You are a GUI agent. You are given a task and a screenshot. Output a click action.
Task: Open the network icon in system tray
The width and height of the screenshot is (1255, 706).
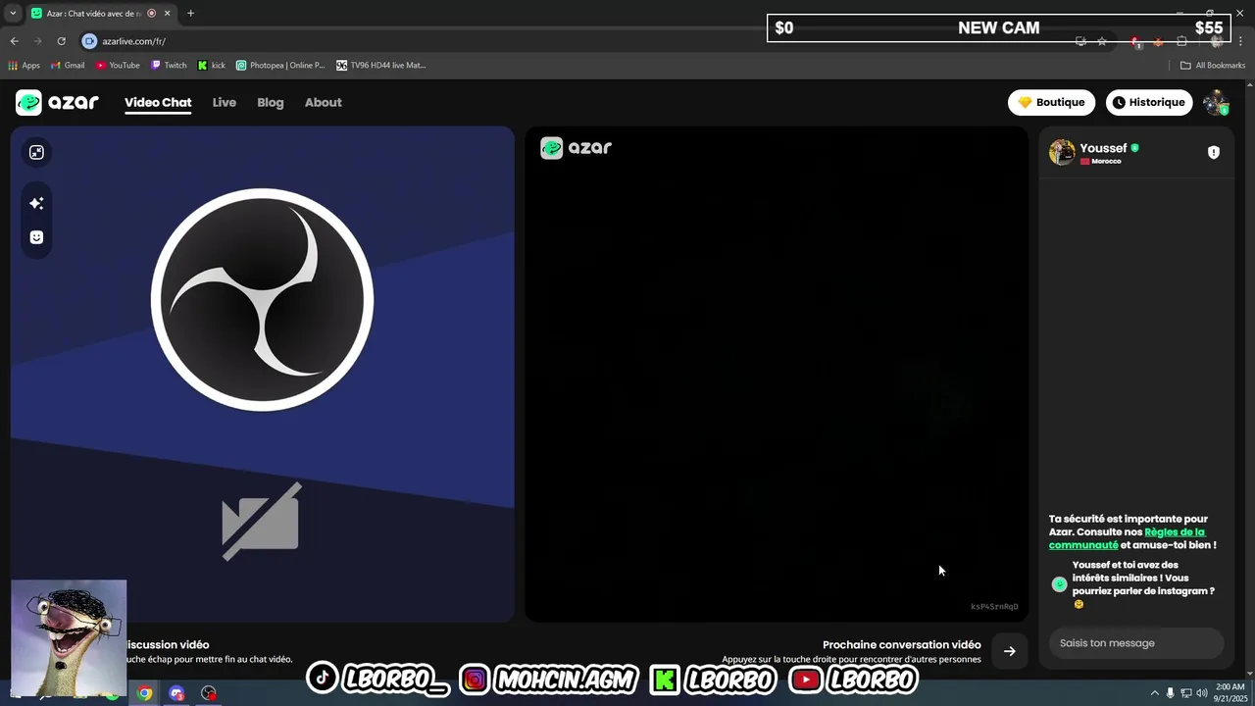[1185, 693]
